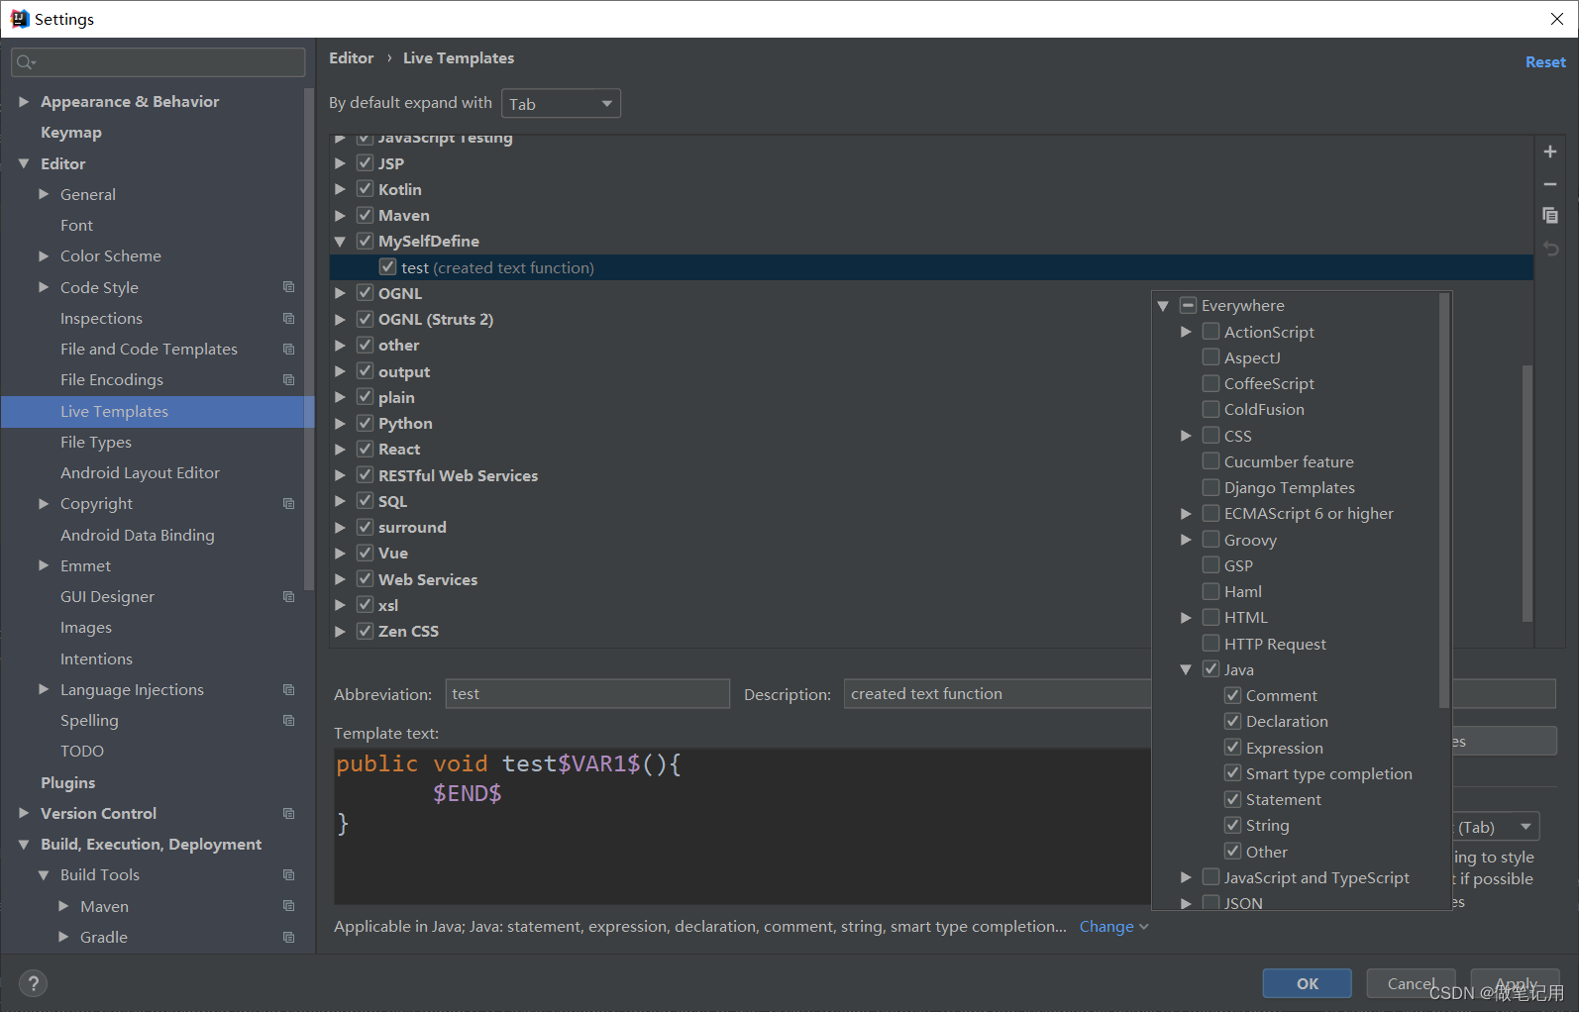Viewport: 1579px width, 1012px height.
Task: Collapse the Everywhere context tree
Action: pyautogui.click(x=1164, y=306)
